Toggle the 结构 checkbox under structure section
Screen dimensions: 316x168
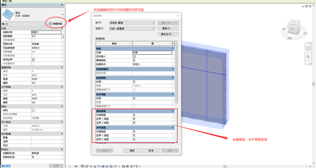(33, 111)
